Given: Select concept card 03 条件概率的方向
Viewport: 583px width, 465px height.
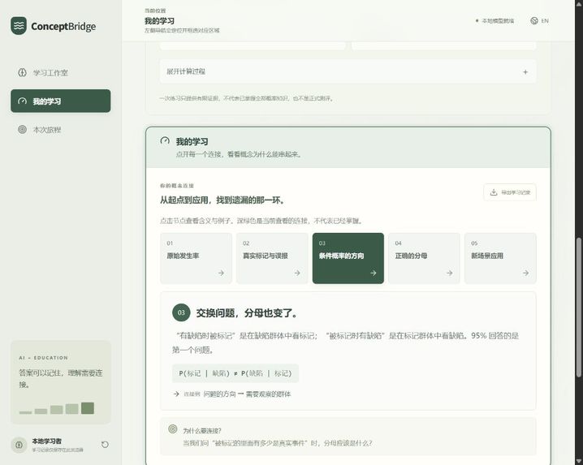Looking at the screenshot, I should pyautogui.click(x=348, y=258).
